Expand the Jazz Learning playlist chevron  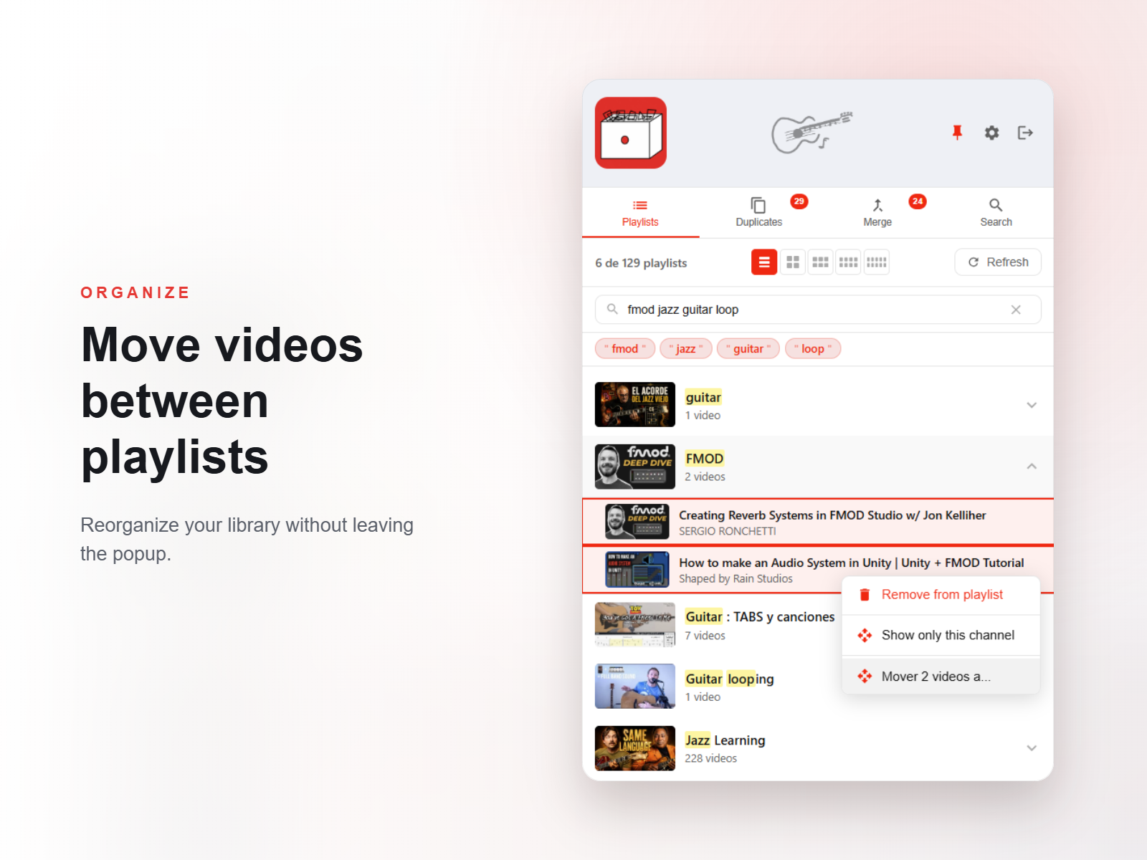(1032, 748)
